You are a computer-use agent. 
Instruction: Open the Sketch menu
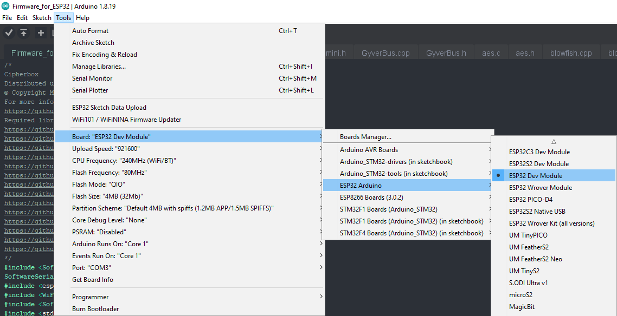tap(42, 18)
